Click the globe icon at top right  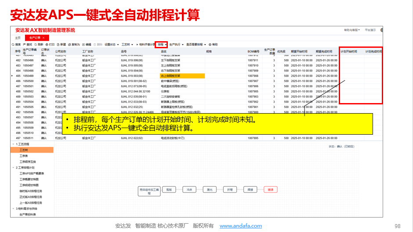382,30
